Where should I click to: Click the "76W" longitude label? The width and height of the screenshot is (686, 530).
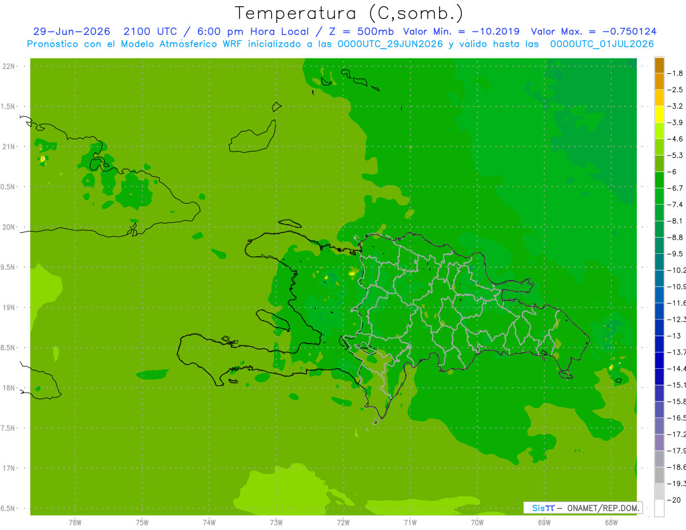pos(75,522)
